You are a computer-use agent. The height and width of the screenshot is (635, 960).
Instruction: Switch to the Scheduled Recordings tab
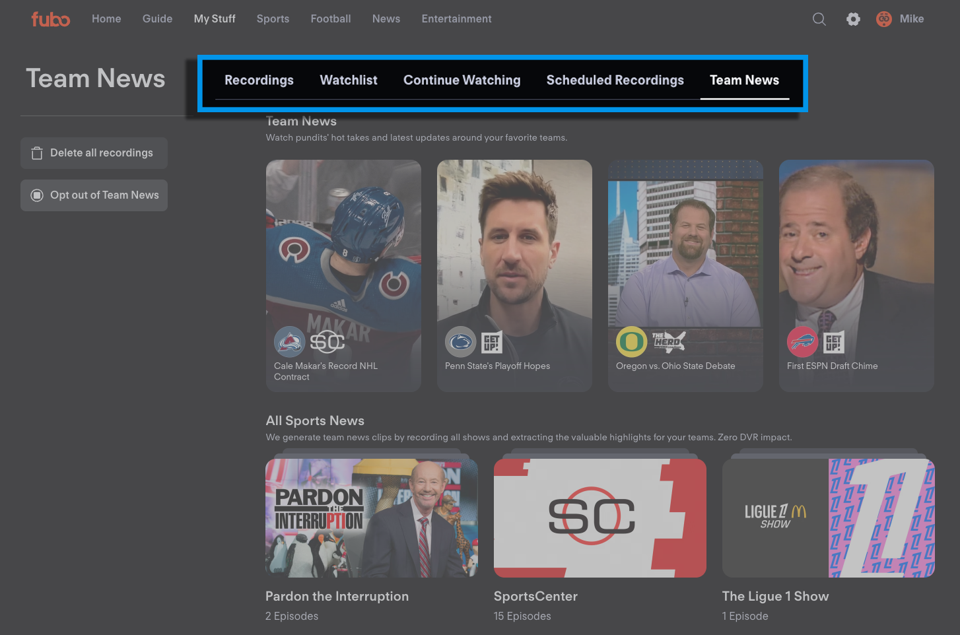click(615, 81)
